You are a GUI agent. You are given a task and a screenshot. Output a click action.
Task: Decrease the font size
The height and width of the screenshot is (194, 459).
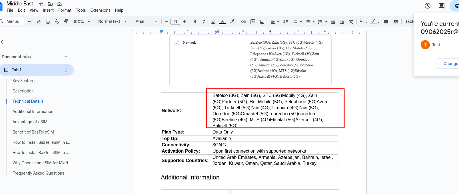pyautogui.click(x=166, y=21)
